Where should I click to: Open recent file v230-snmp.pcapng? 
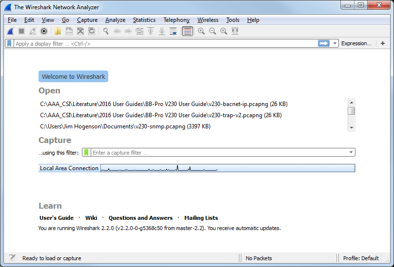(x=125, y=126)
